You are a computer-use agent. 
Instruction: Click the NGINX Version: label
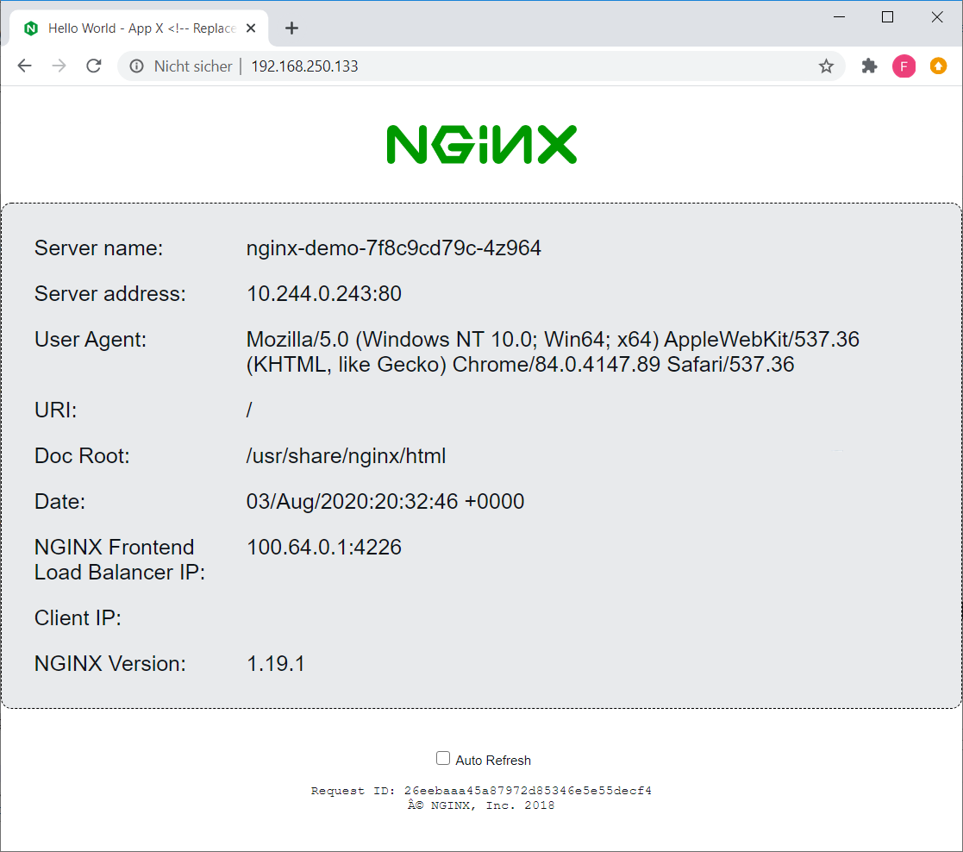110,663
